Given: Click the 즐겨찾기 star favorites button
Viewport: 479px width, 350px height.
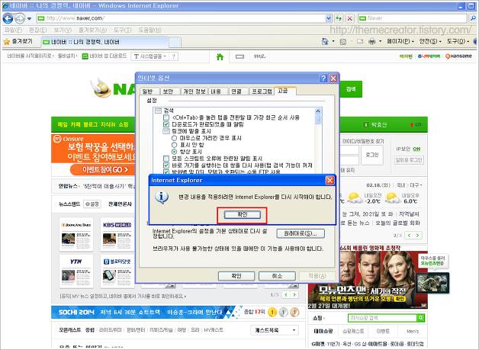Looking at the screenshot, I should [18, 41].
